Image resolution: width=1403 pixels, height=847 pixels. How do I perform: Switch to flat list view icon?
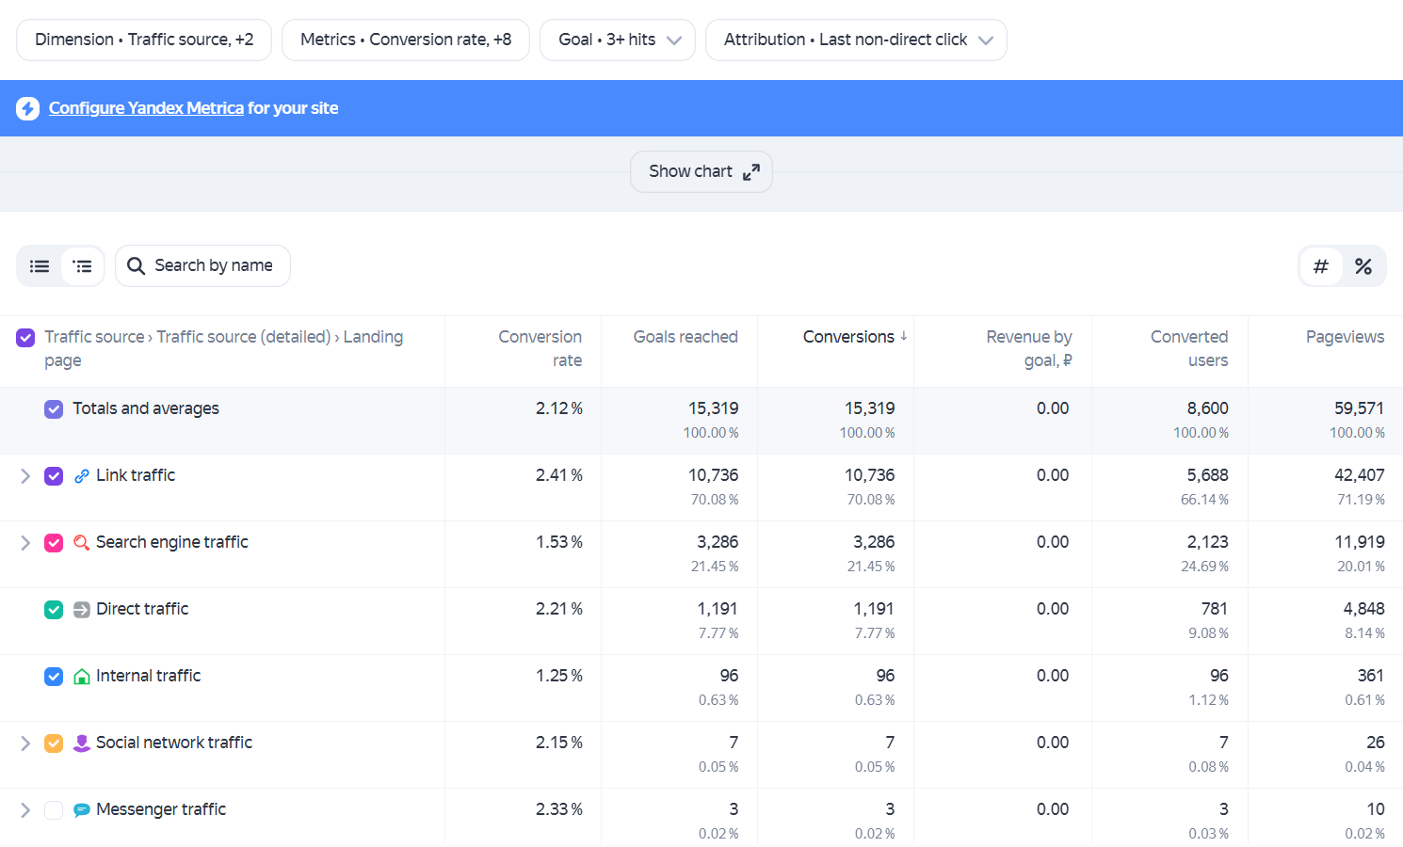click(40, 266)
